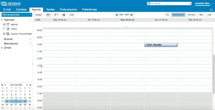Open the move appointment toolbar dropdown
This screenshot has height=110, width=215.
[x=49, y=15]
